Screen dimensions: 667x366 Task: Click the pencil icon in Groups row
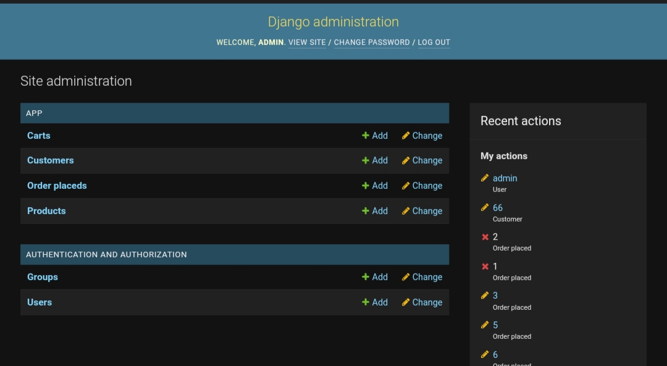pyautogui.click(x=406, y=277)
